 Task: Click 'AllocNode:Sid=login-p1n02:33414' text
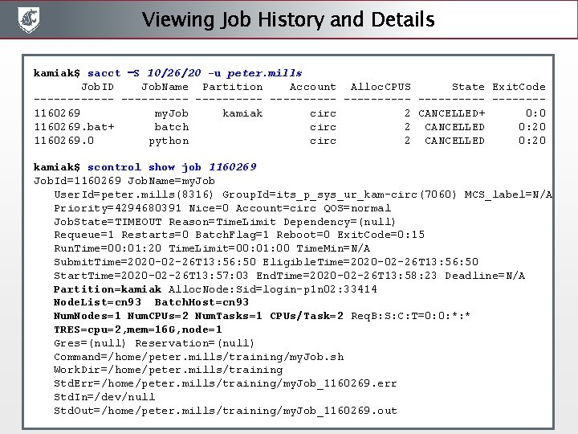pos(273,289)
